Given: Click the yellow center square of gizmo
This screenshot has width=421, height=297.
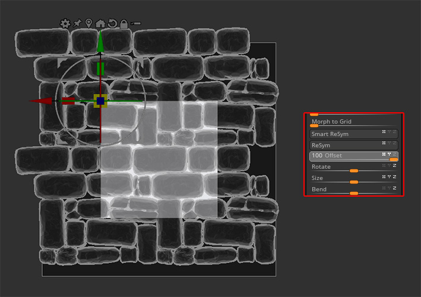Looking at the screenshot, I should (x=100, y=101).
